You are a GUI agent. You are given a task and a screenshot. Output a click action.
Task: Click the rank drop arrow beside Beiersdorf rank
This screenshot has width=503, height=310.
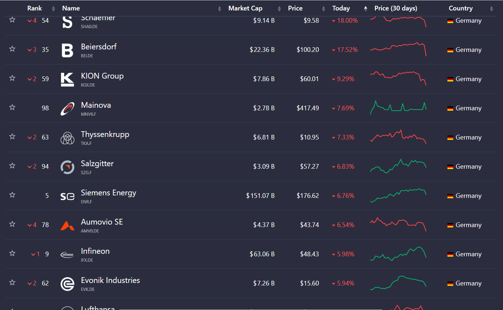point(30,50)
